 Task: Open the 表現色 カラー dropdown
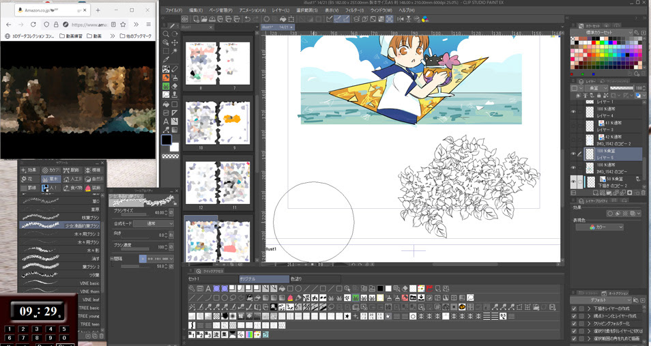click(600, 227)
